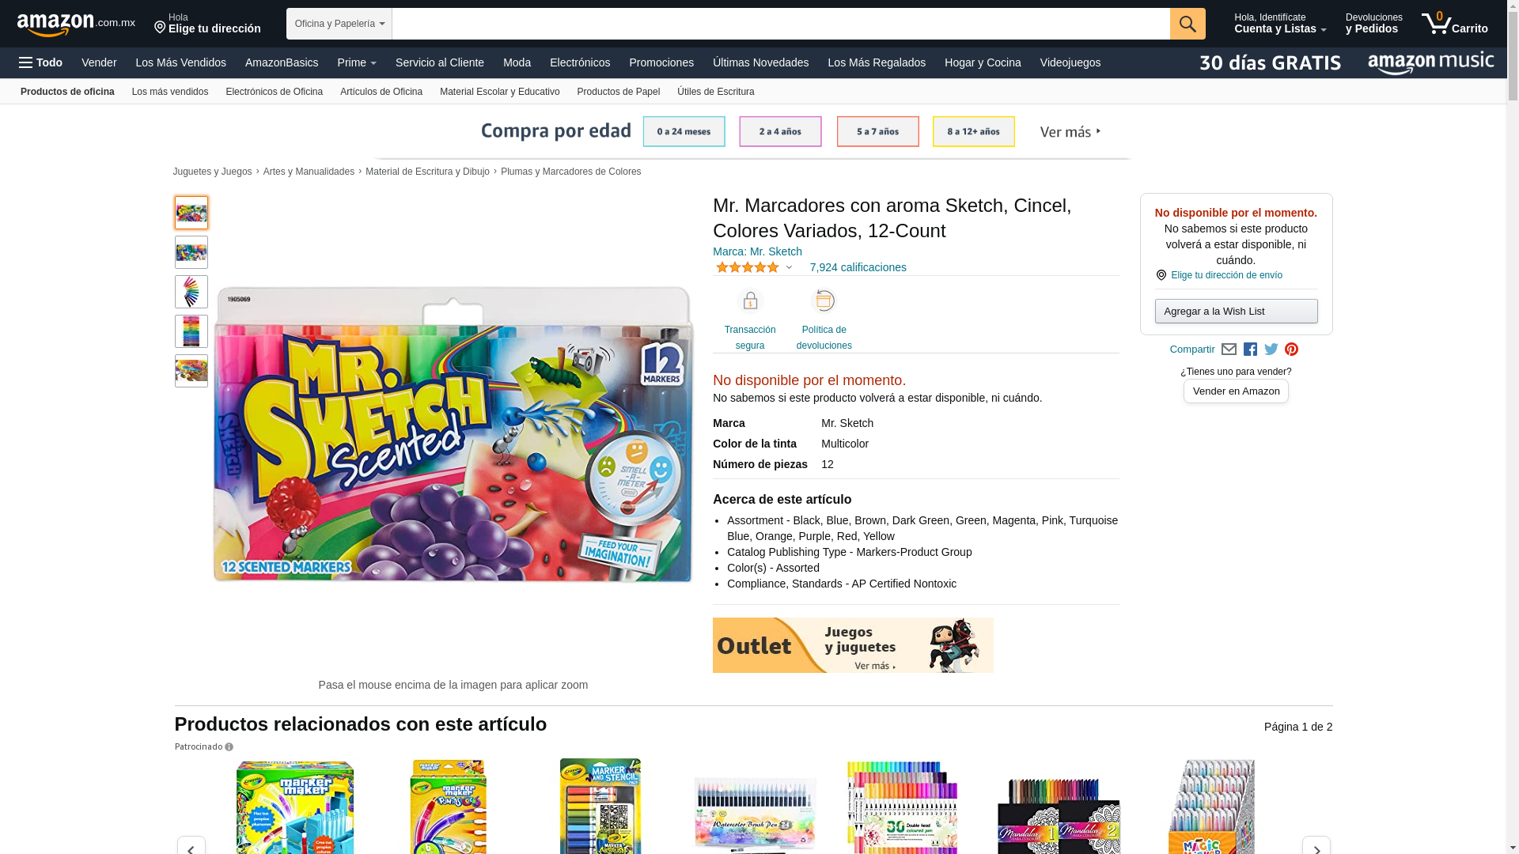The image size is (1519, 854).
Task: Open the 7,924 calificaciones link
Action: (858, 267)
